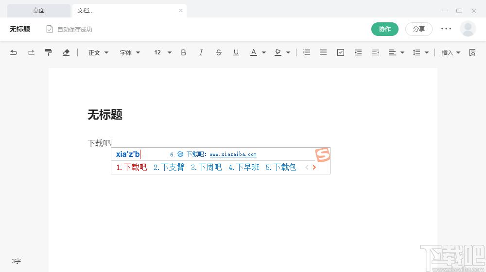Insert a numbered list
This screenshot has width=486, height=272.
point(307,52)
